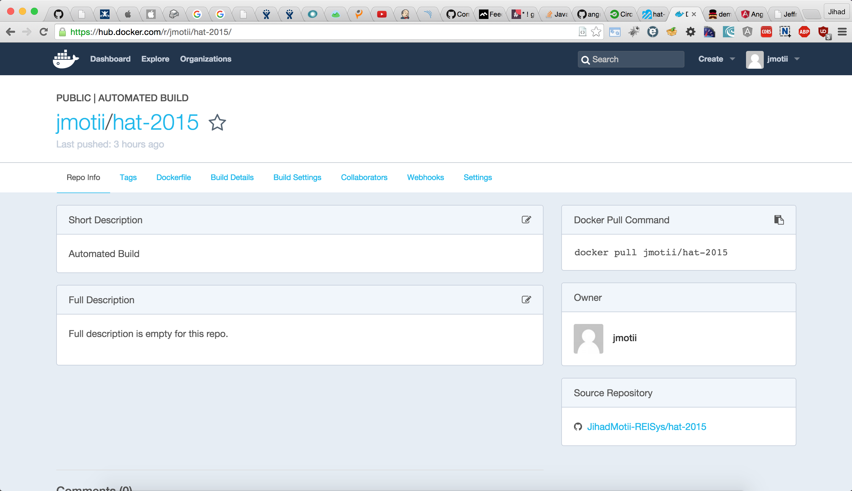
Task: Open the Dockerfile tab
Action: click(x=173, y=177)
